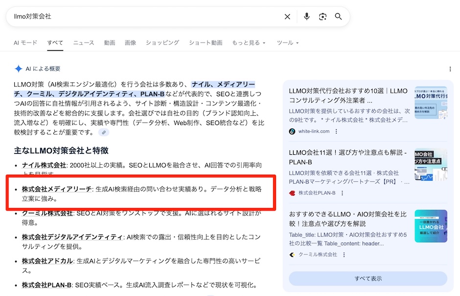Click the ナイル株式会社 underlined company name

click(44, 165)
